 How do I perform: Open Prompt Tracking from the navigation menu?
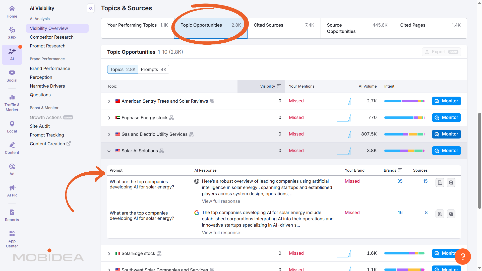pyautogui.click(x=47, y=135)
